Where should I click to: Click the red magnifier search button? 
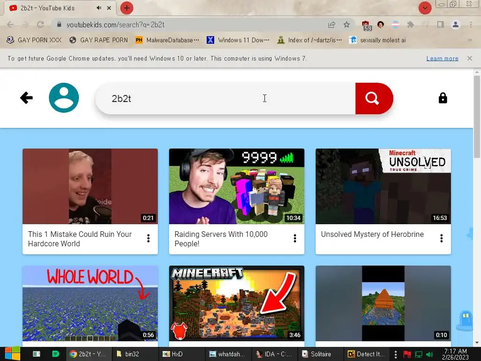tap(374, 98)
